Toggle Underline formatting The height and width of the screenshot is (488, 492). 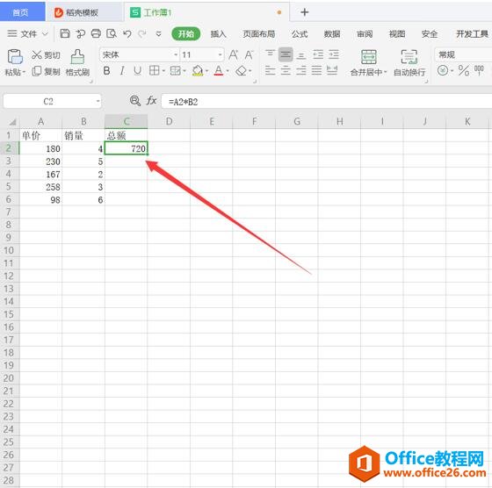pos(137,71)
